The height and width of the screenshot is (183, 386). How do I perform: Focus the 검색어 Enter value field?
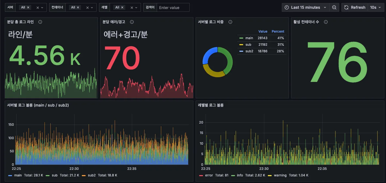[x=173, y=7]
